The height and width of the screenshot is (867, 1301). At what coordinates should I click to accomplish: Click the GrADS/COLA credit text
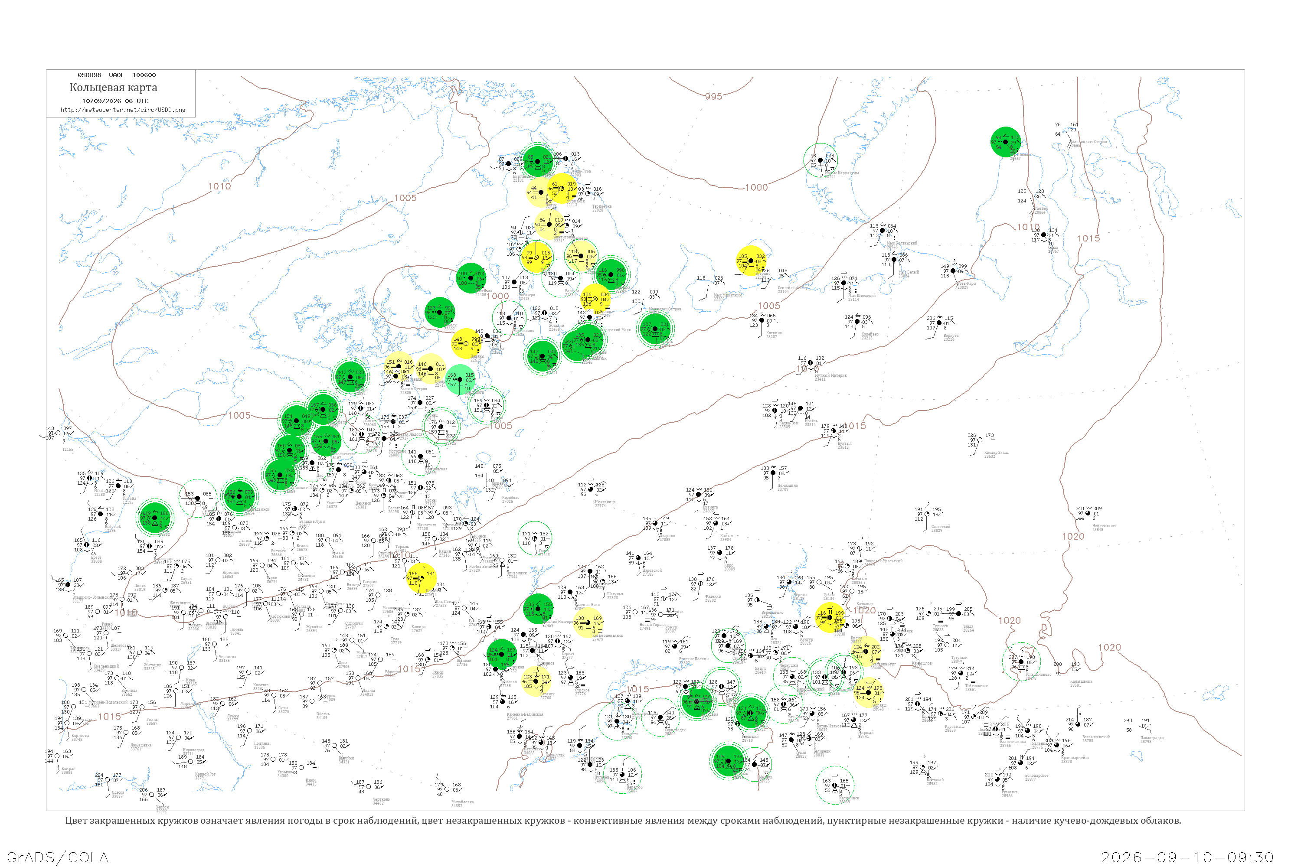pyautogui.click(x=58, y=857)
